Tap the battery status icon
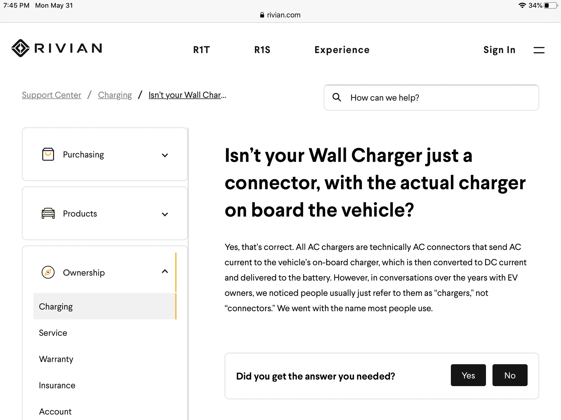 (551, 5)
